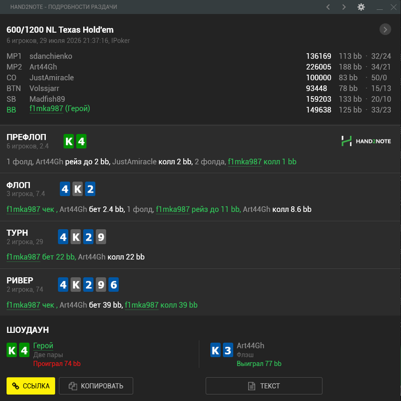Click Art44Gh showdown card 3
The width and height of the screenshot is (401, 401).
[x=228, y=350]
